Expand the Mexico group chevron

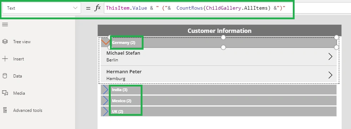[105, 101]
